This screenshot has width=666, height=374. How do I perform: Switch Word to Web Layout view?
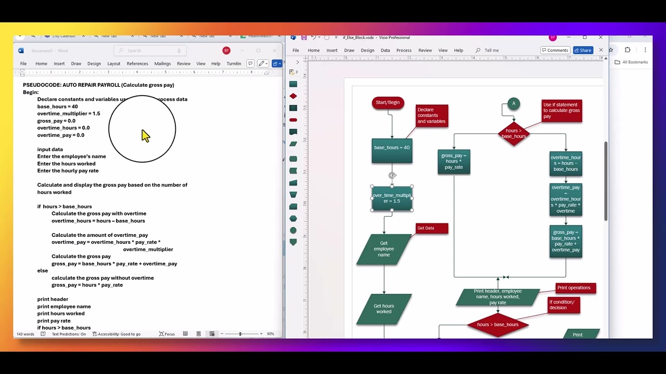click(x=212, y=334)
